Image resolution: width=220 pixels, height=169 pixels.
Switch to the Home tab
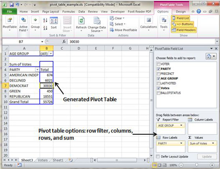tap(24, 11)
